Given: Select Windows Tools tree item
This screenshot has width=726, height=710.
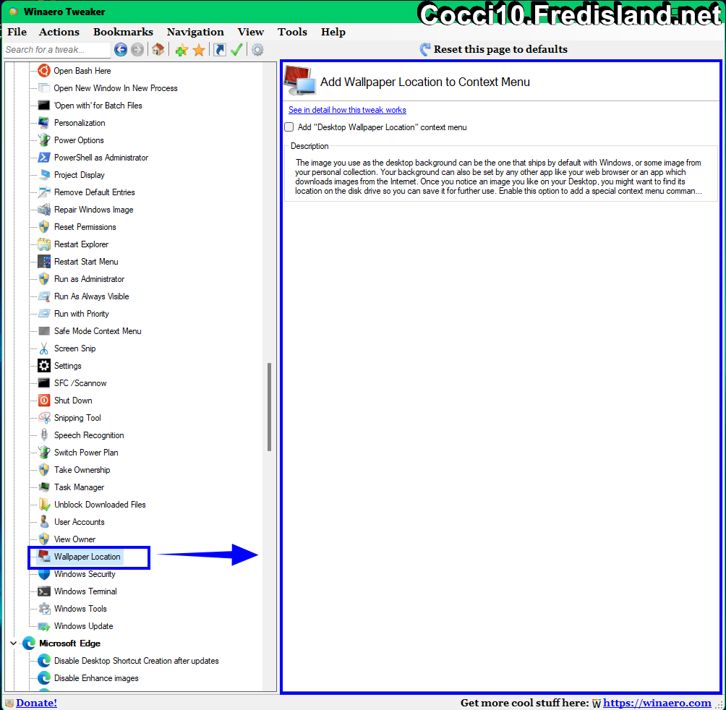Looking at the screenshot, I should [x=80, y=609].
